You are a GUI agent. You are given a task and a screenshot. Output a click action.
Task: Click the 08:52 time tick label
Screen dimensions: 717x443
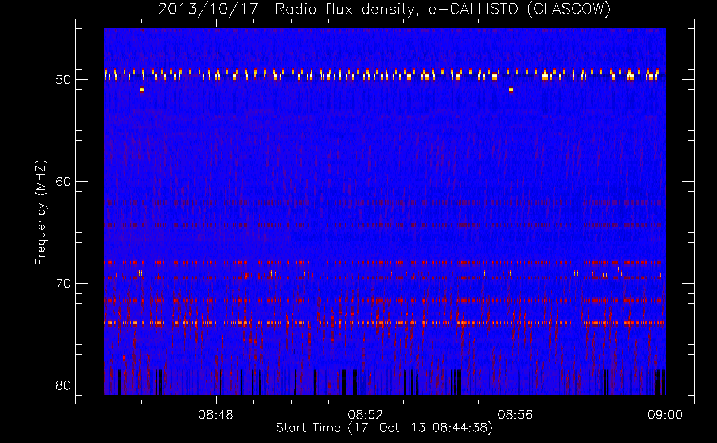point(366,415)
